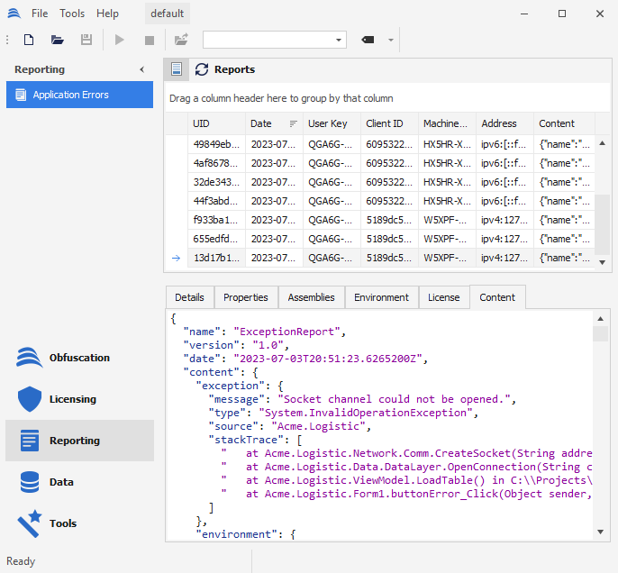Screen dimensions: 618x573
Task: Click the Open folder toolbar icon
Action: click(58, 40)
